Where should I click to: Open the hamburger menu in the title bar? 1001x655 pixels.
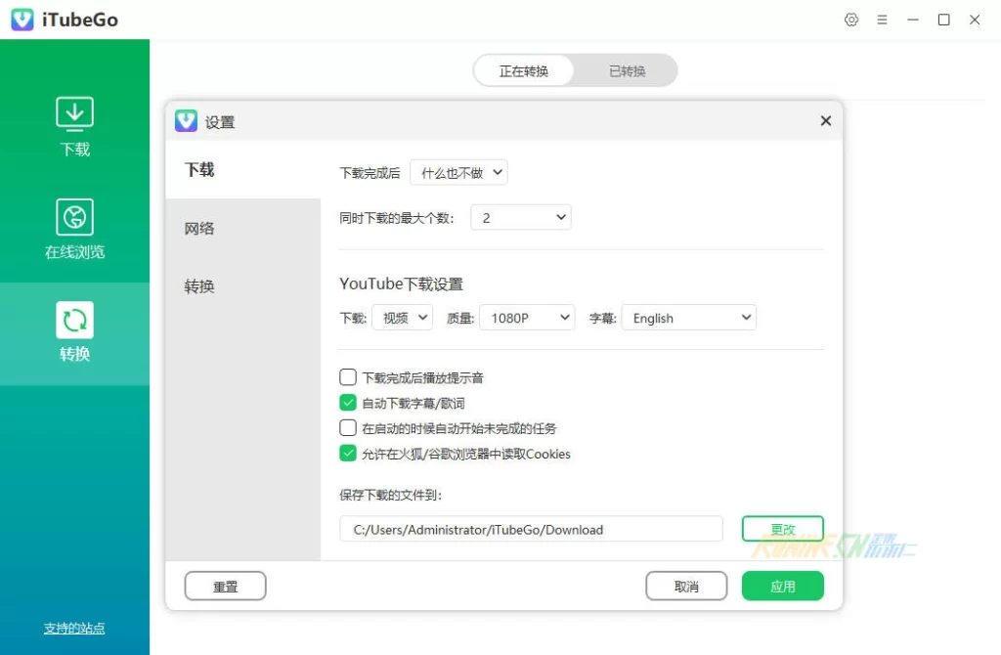click(882, 20)
